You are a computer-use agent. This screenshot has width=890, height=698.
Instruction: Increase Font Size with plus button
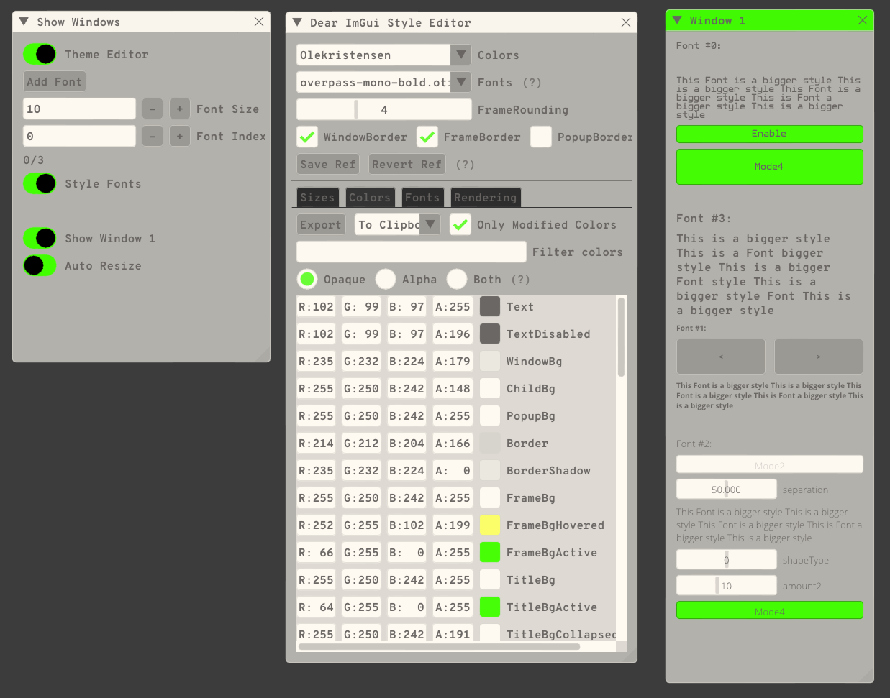179,109
